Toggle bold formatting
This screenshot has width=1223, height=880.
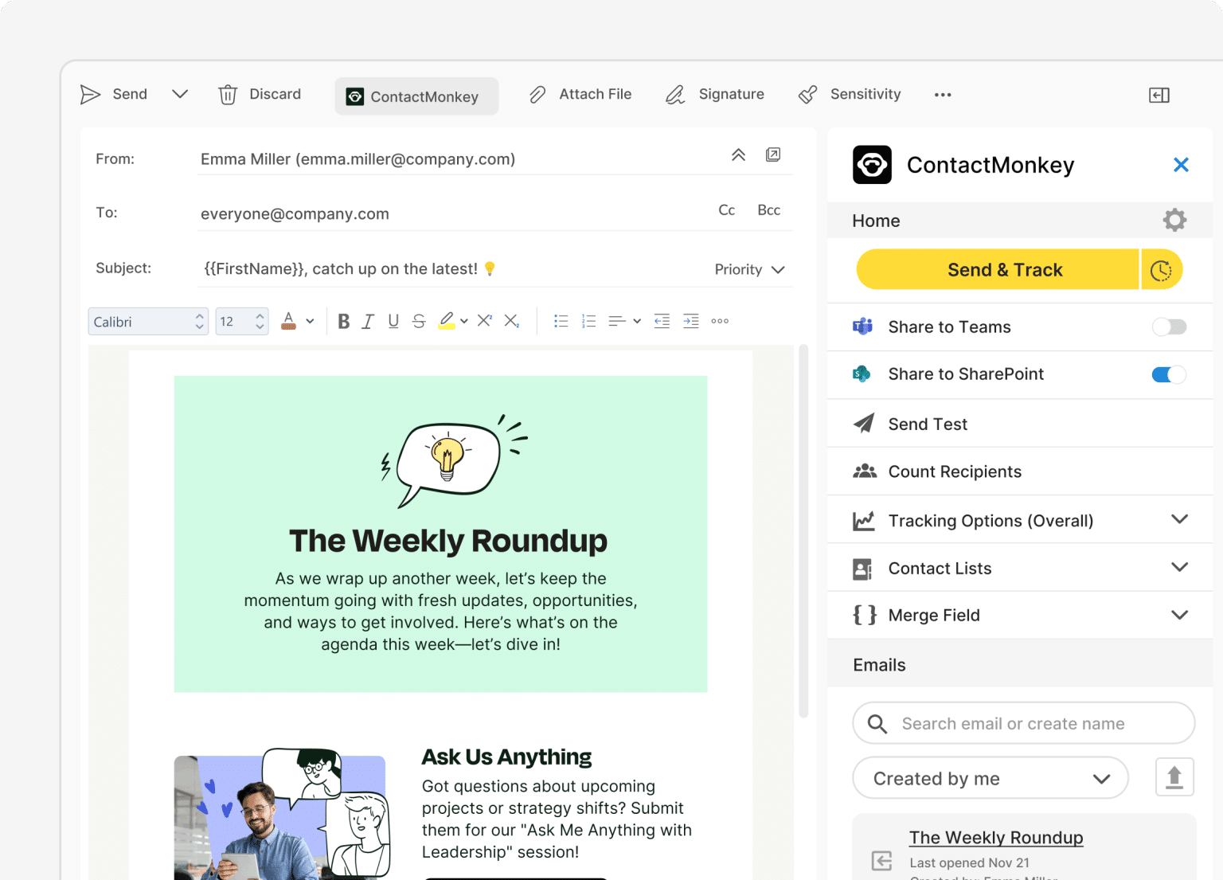click(343, 321)
